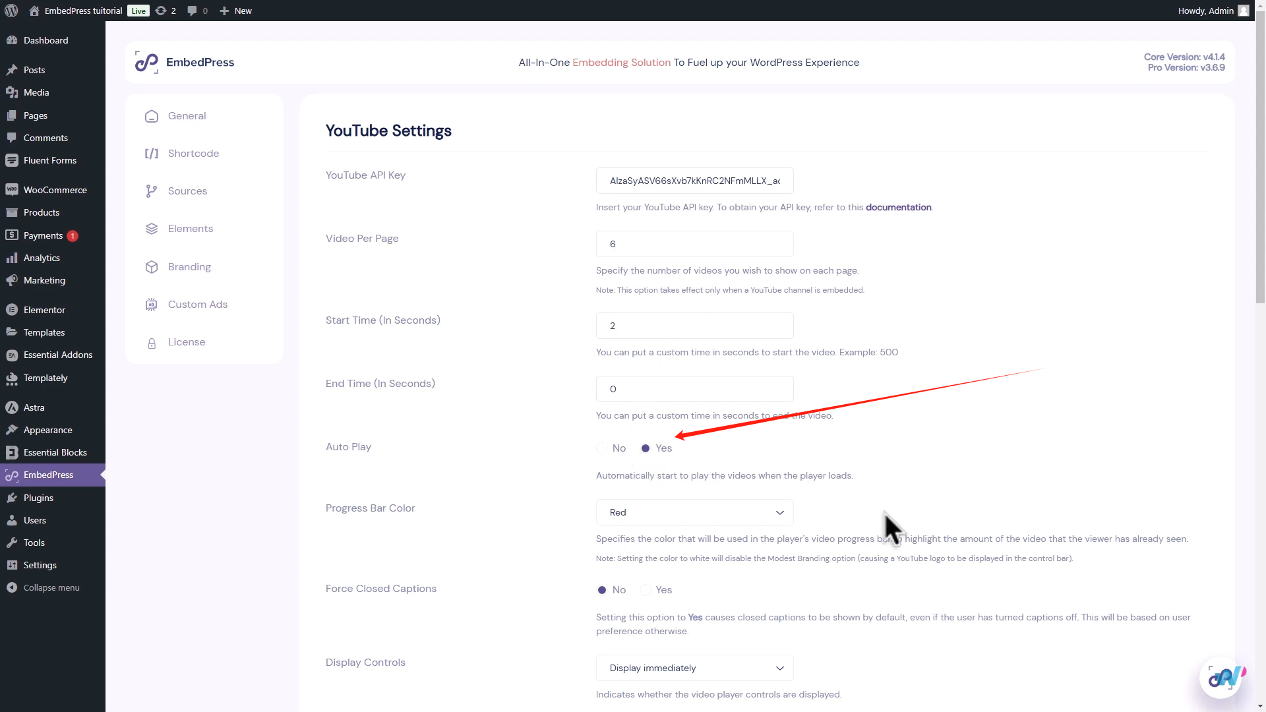The height and width of the screenshot is (712, 1266).
Task: Click the WordPress logo in admin bar
Action: (11, 11)
